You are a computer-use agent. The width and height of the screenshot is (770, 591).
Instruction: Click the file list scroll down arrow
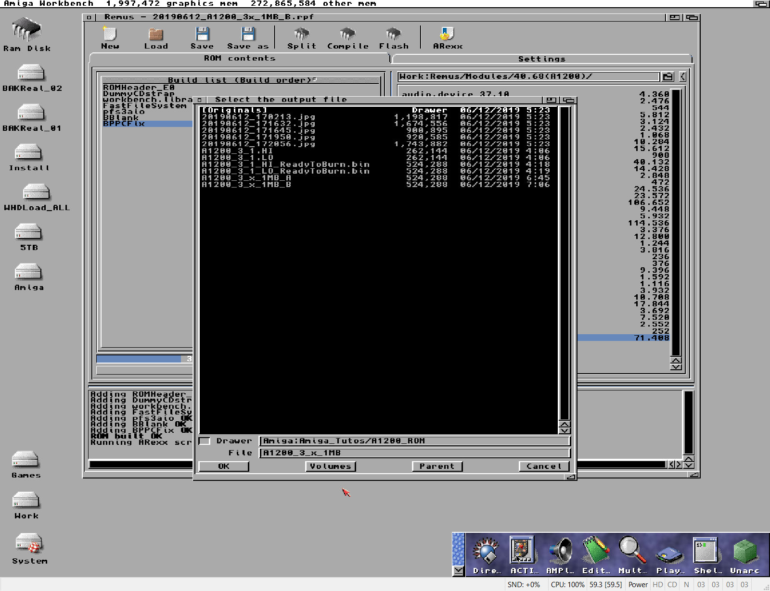tap(565, 431)
